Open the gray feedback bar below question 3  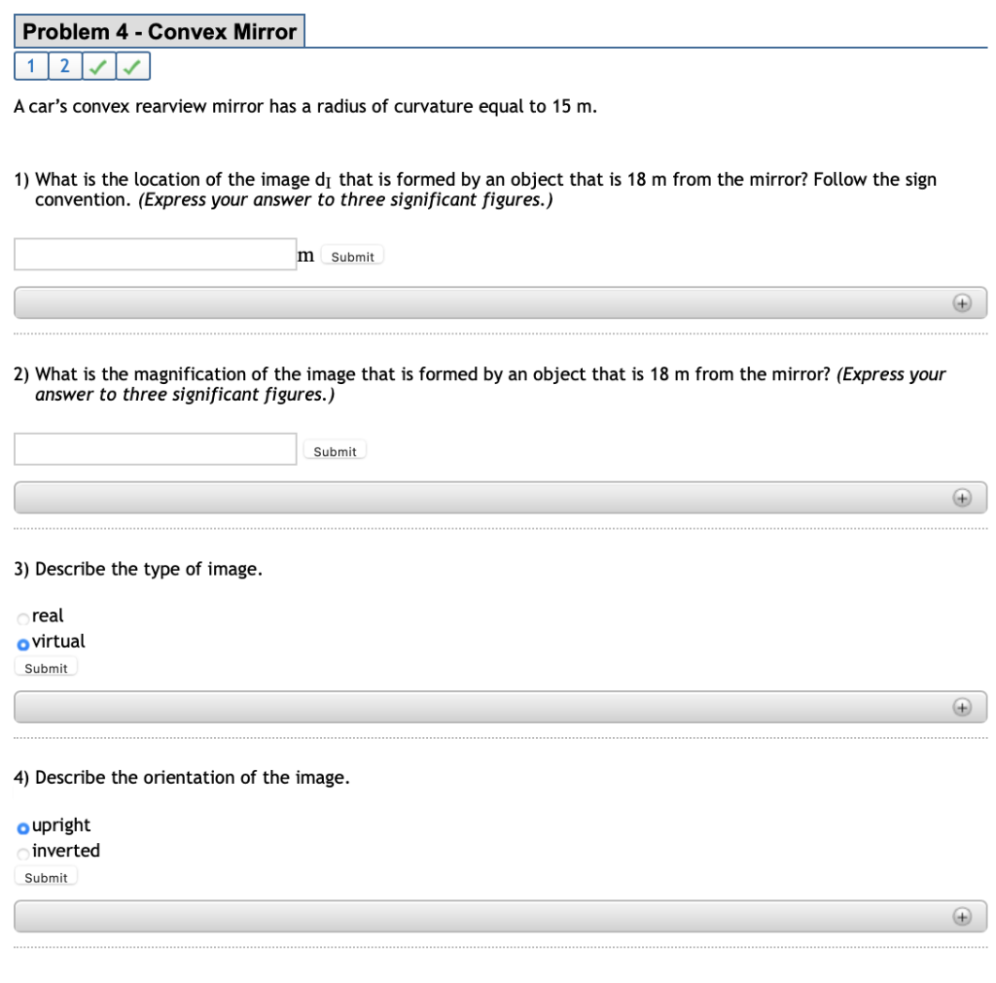(x=501, y=708)
